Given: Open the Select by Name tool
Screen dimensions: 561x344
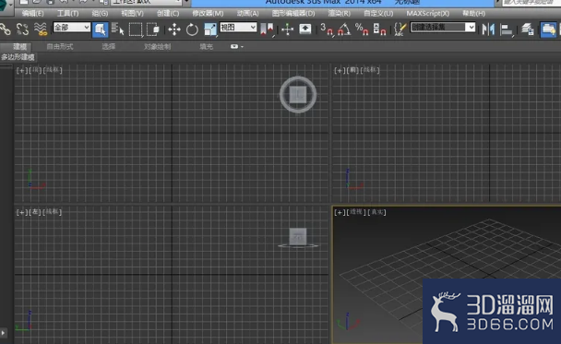Looking at the screenshot, I should (x=118, y=30).
